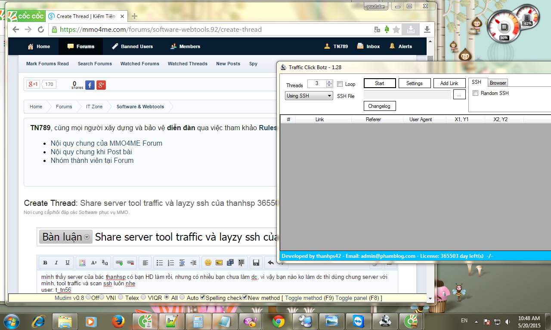Click the Add Link button
The width and height of the screenshot is (551, 330).
pyautogui.click(x=449, y=83)
